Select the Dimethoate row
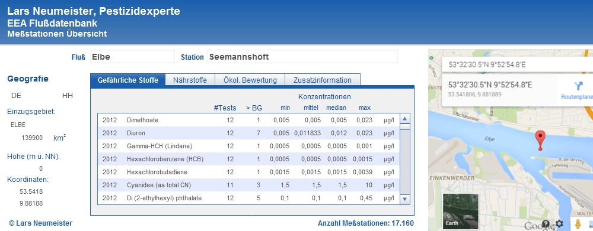This screenshot has height=231, width=593. point(248,120)
